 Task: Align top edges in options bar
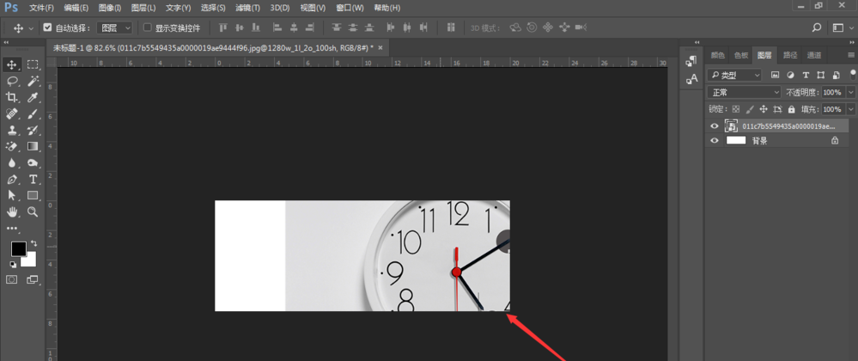[222, 28]
